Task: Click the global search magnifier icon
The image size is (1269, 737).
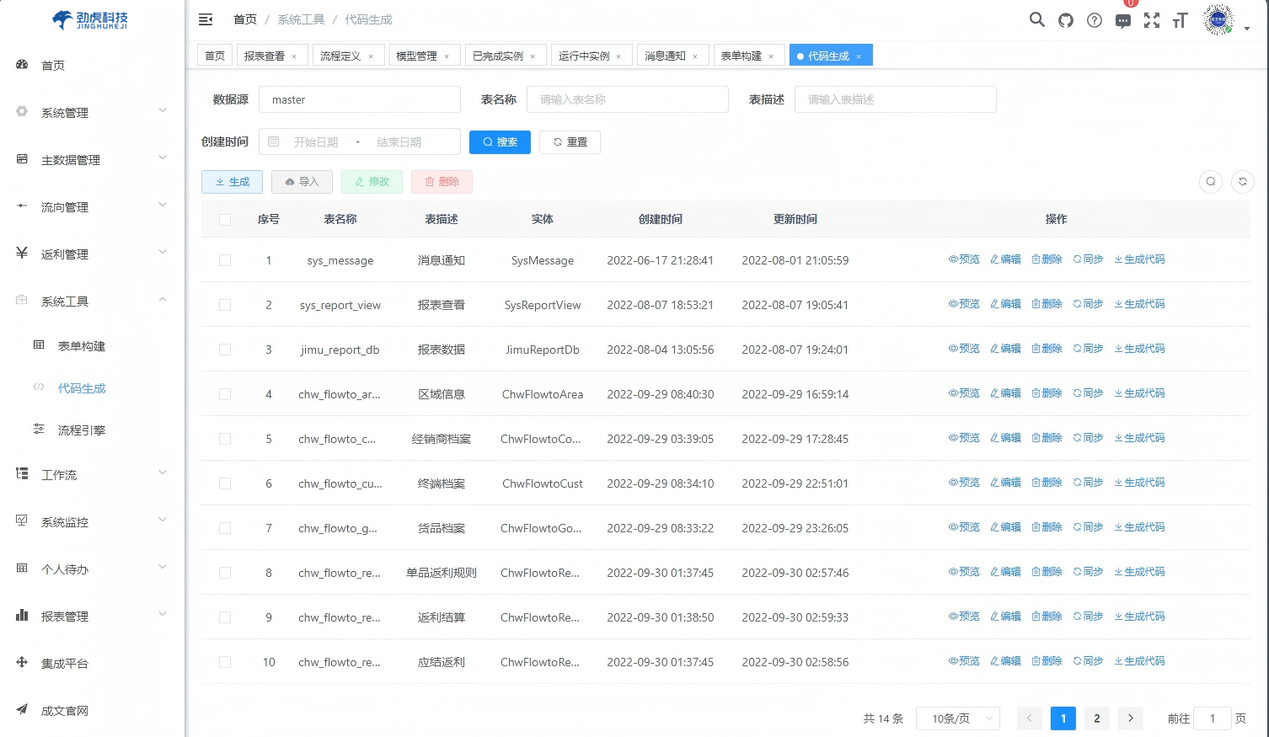Action: point(1036,19)
